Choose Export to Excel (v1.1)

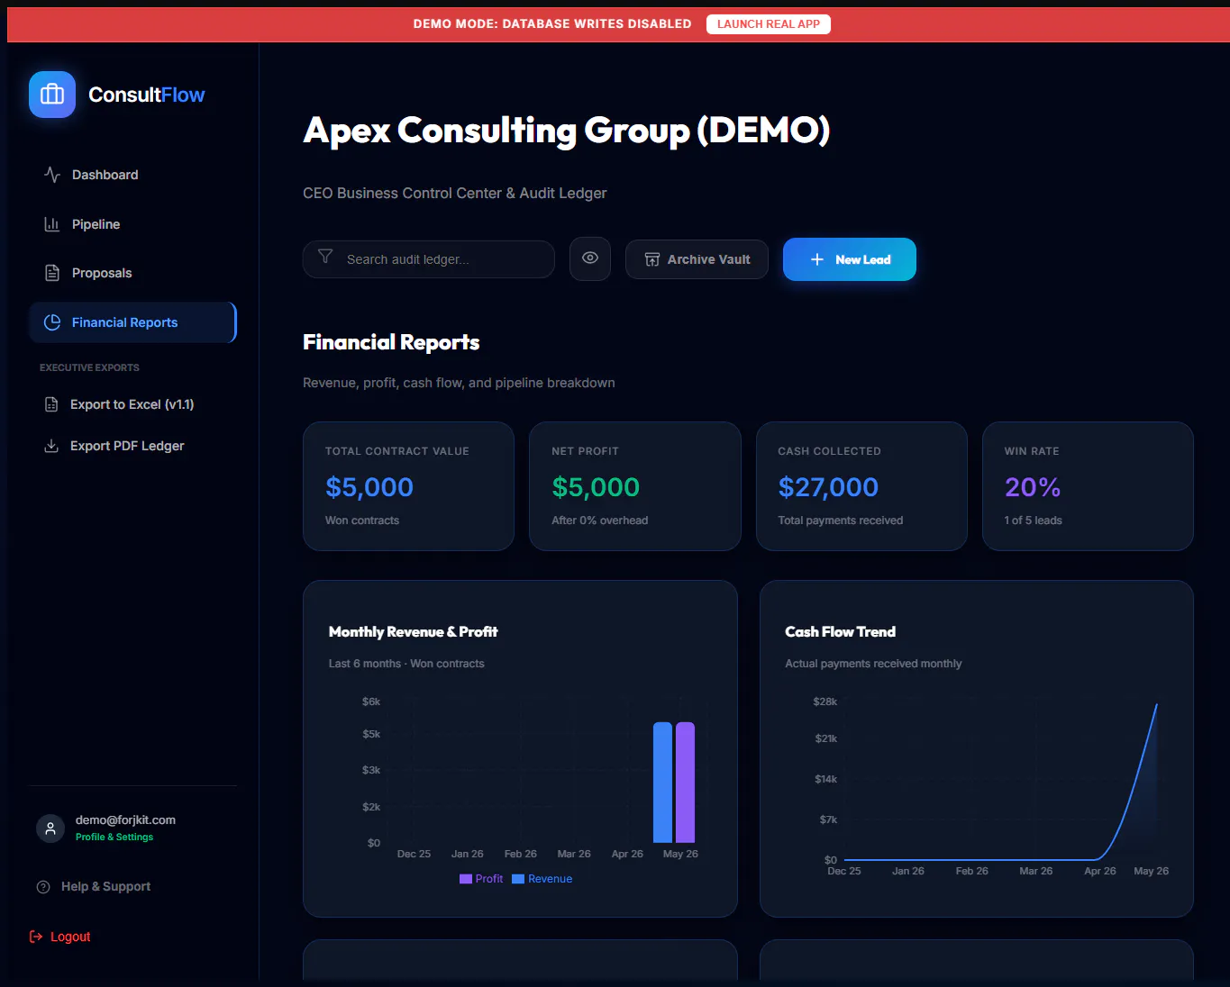tap(133, 404)
